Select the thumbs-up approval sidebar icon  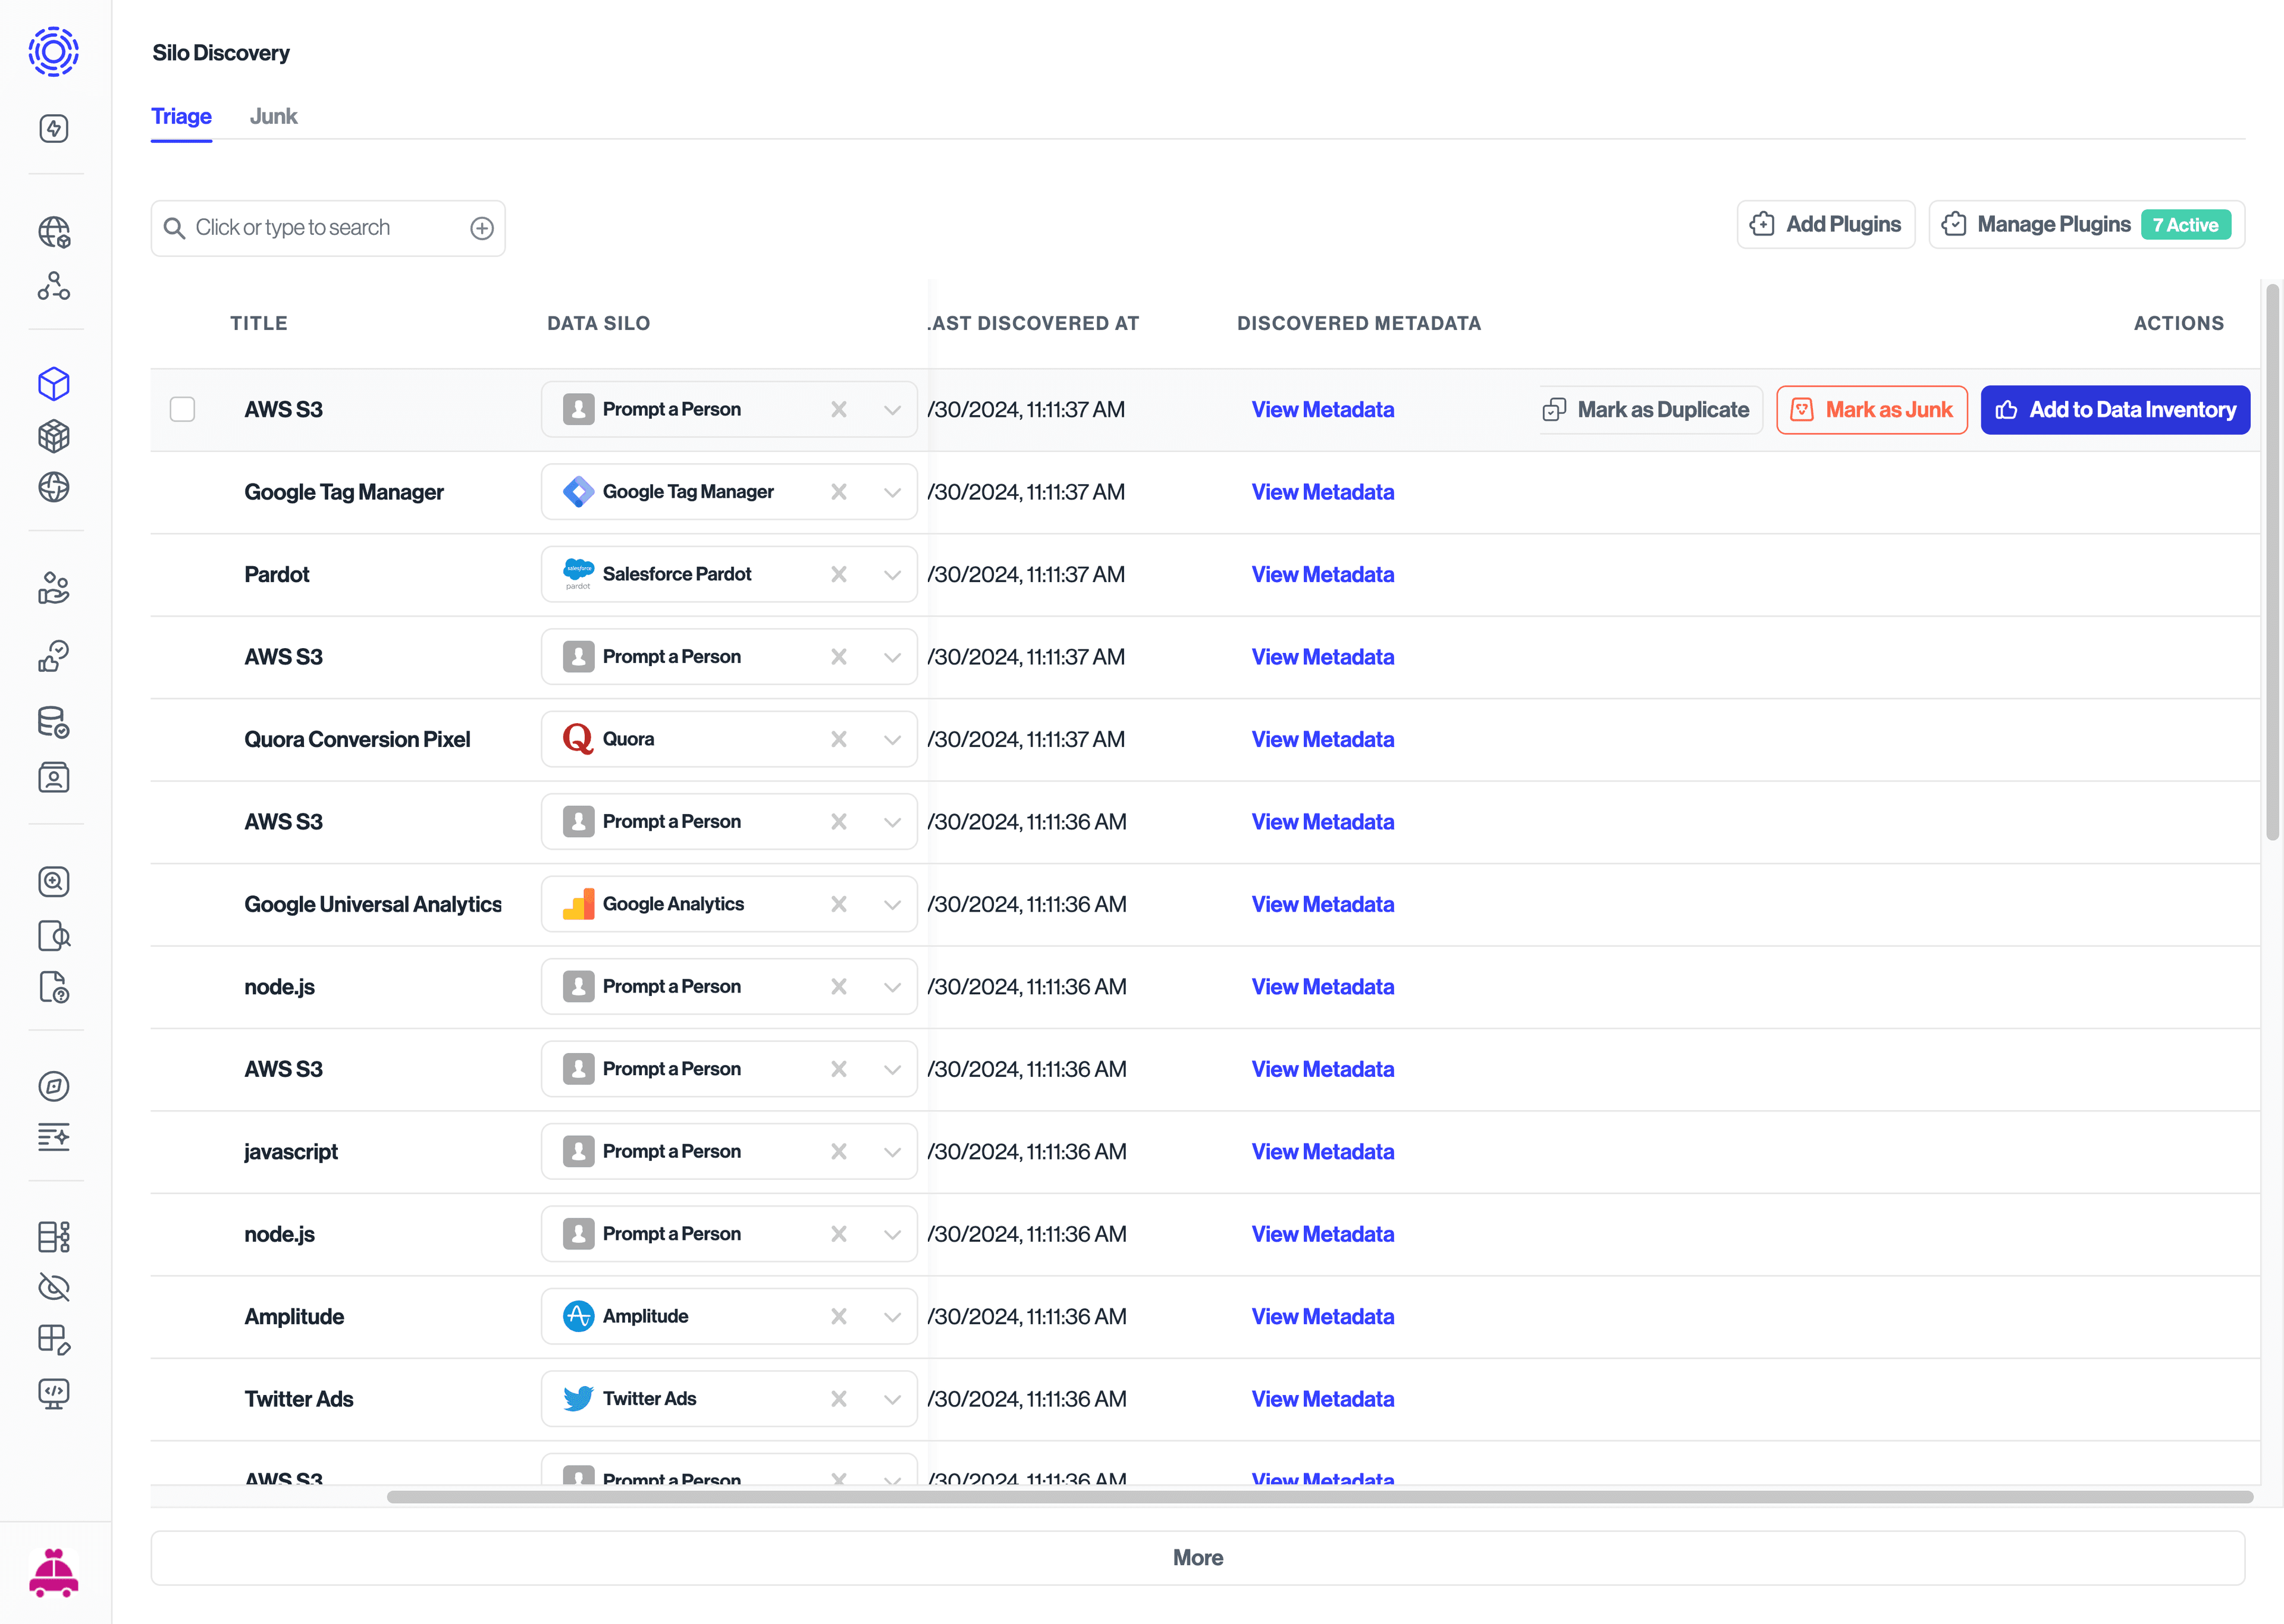point(54,656)
